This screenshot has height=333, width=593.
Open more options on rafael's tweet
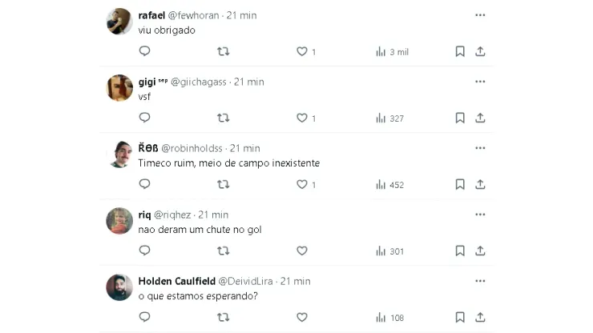coord(480,15)
